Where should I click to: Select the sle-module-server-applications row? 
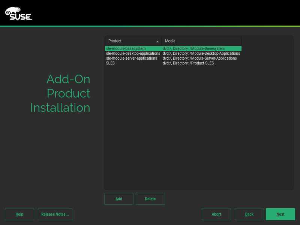coord(173,58)
